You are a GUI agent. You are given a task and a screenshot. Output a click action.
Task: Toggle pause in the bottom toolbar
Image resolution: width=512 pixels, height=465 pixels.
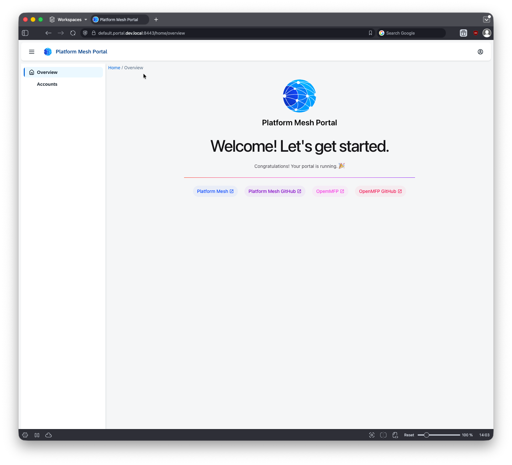click(x=37, y=435)
